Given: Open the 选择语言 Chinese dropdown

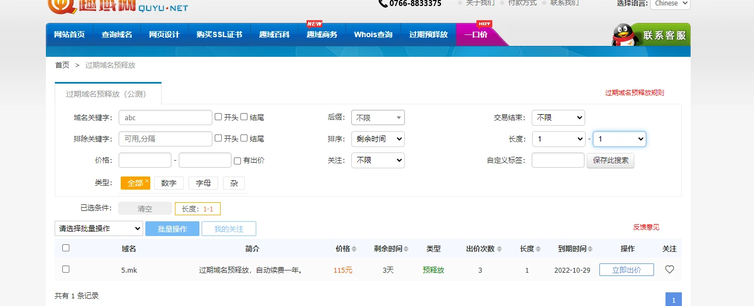Looking at the screenshot, I should pos(670,3).
